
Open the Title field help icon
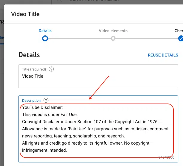tap(51, 69)
